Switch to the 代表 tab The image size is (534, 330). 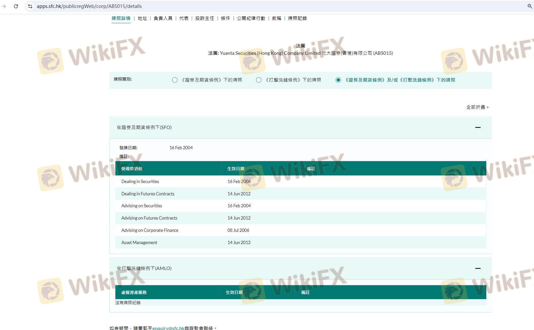(x=184, y=18)
